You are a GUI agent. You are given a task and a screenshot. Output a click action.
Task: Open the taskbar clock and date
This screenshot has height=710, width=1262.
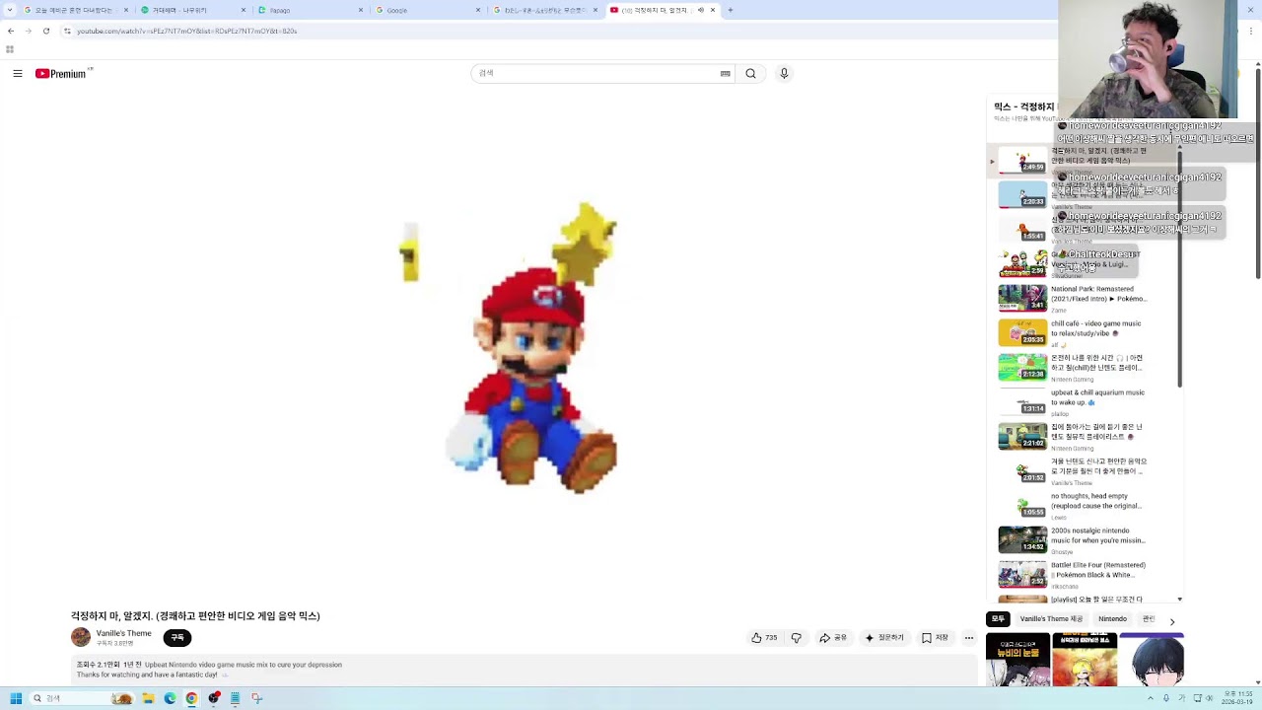coord(1237,698)
